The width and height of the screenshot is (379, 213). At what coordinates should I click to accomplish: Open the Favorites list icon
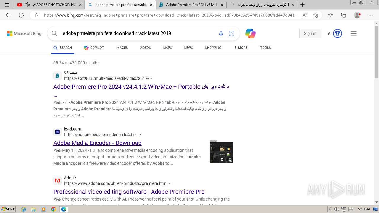pyautogui.click(x=330, y=15)
